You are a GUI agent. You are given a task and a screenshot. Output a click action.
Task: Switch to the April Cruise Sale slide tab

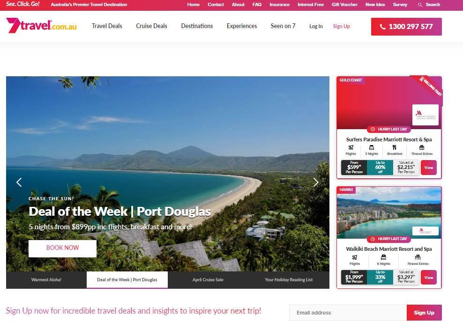(x=208, y=280)
